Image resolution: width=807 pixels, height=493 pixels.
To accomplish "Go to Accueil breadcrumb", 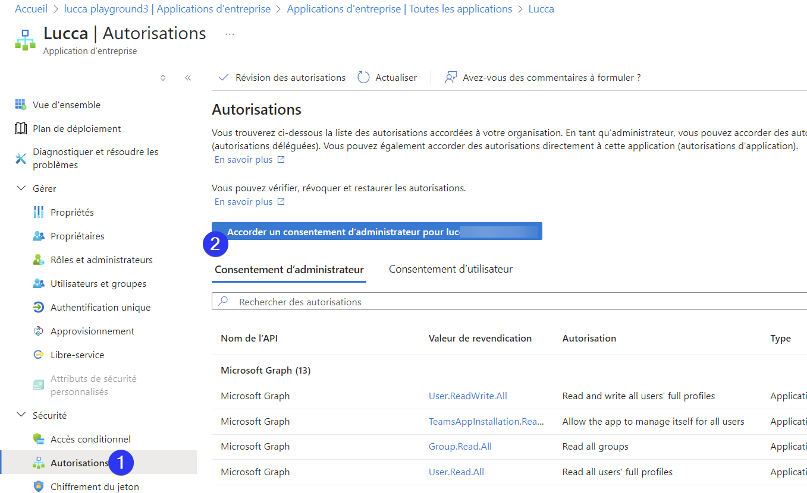I will coord(31,9).
